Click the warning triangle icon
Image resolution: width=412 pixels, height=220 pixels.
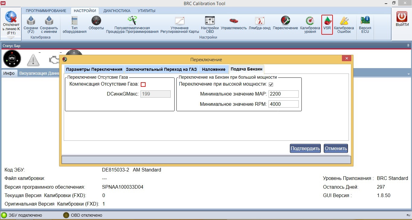tap(33, 60)
